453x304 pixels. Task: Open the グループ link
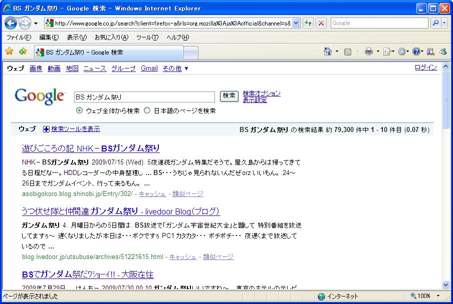(123, 68)
